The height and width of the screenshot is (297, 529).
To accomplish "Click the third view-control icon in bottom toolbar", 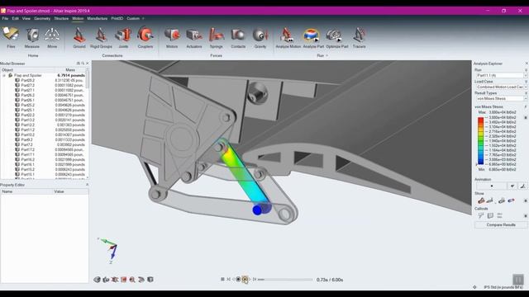I will (x=115, y=280).
